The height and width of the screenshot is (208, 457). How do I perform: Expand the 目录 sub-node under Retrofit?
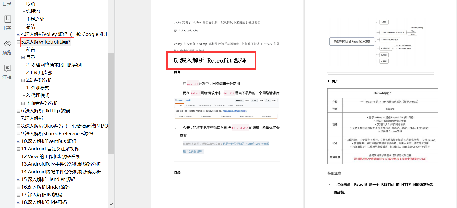tap(23, 57)
